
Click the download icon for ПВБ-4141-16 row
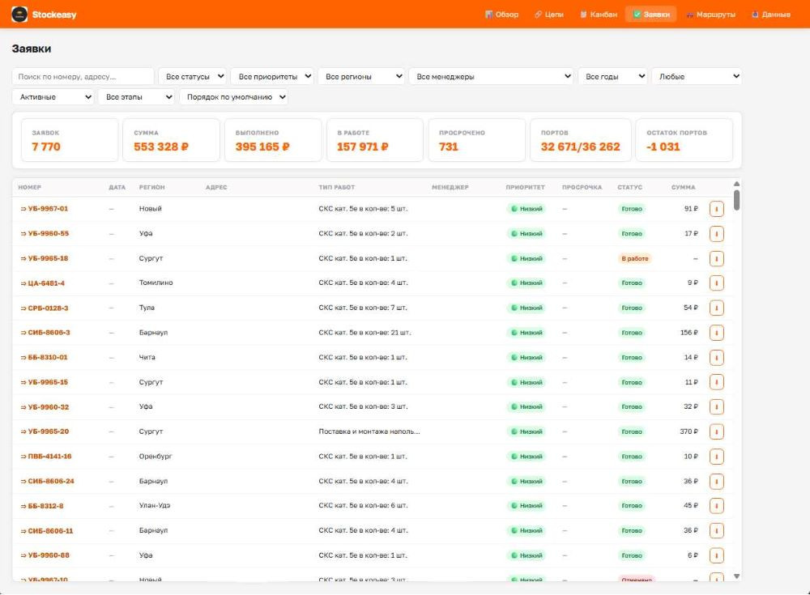coord(717,456)
